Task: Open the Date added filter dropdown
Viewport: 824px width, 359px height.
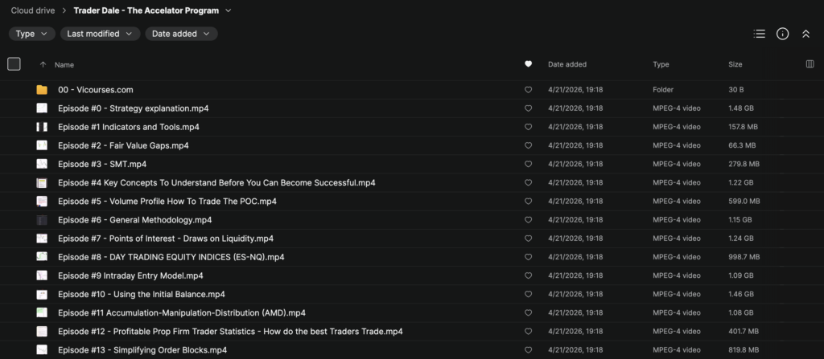Action: pos(181,34)
